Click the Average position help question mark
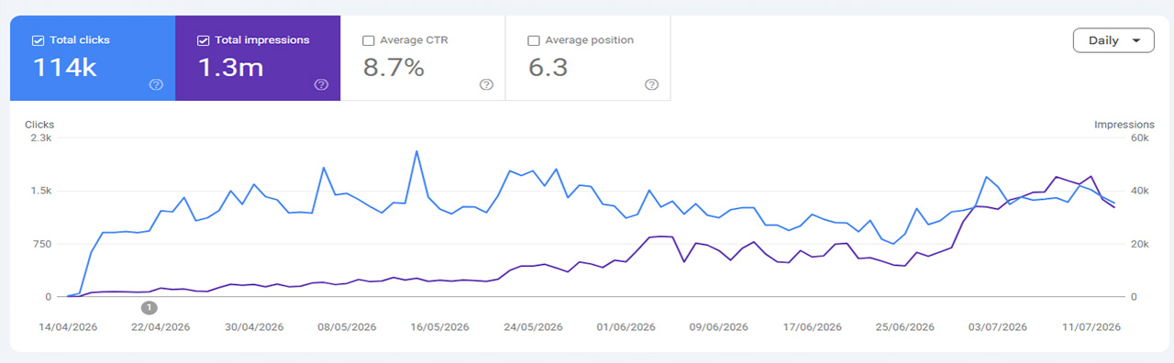This screenshot has height=363, width=1174. tap(651, 84)
